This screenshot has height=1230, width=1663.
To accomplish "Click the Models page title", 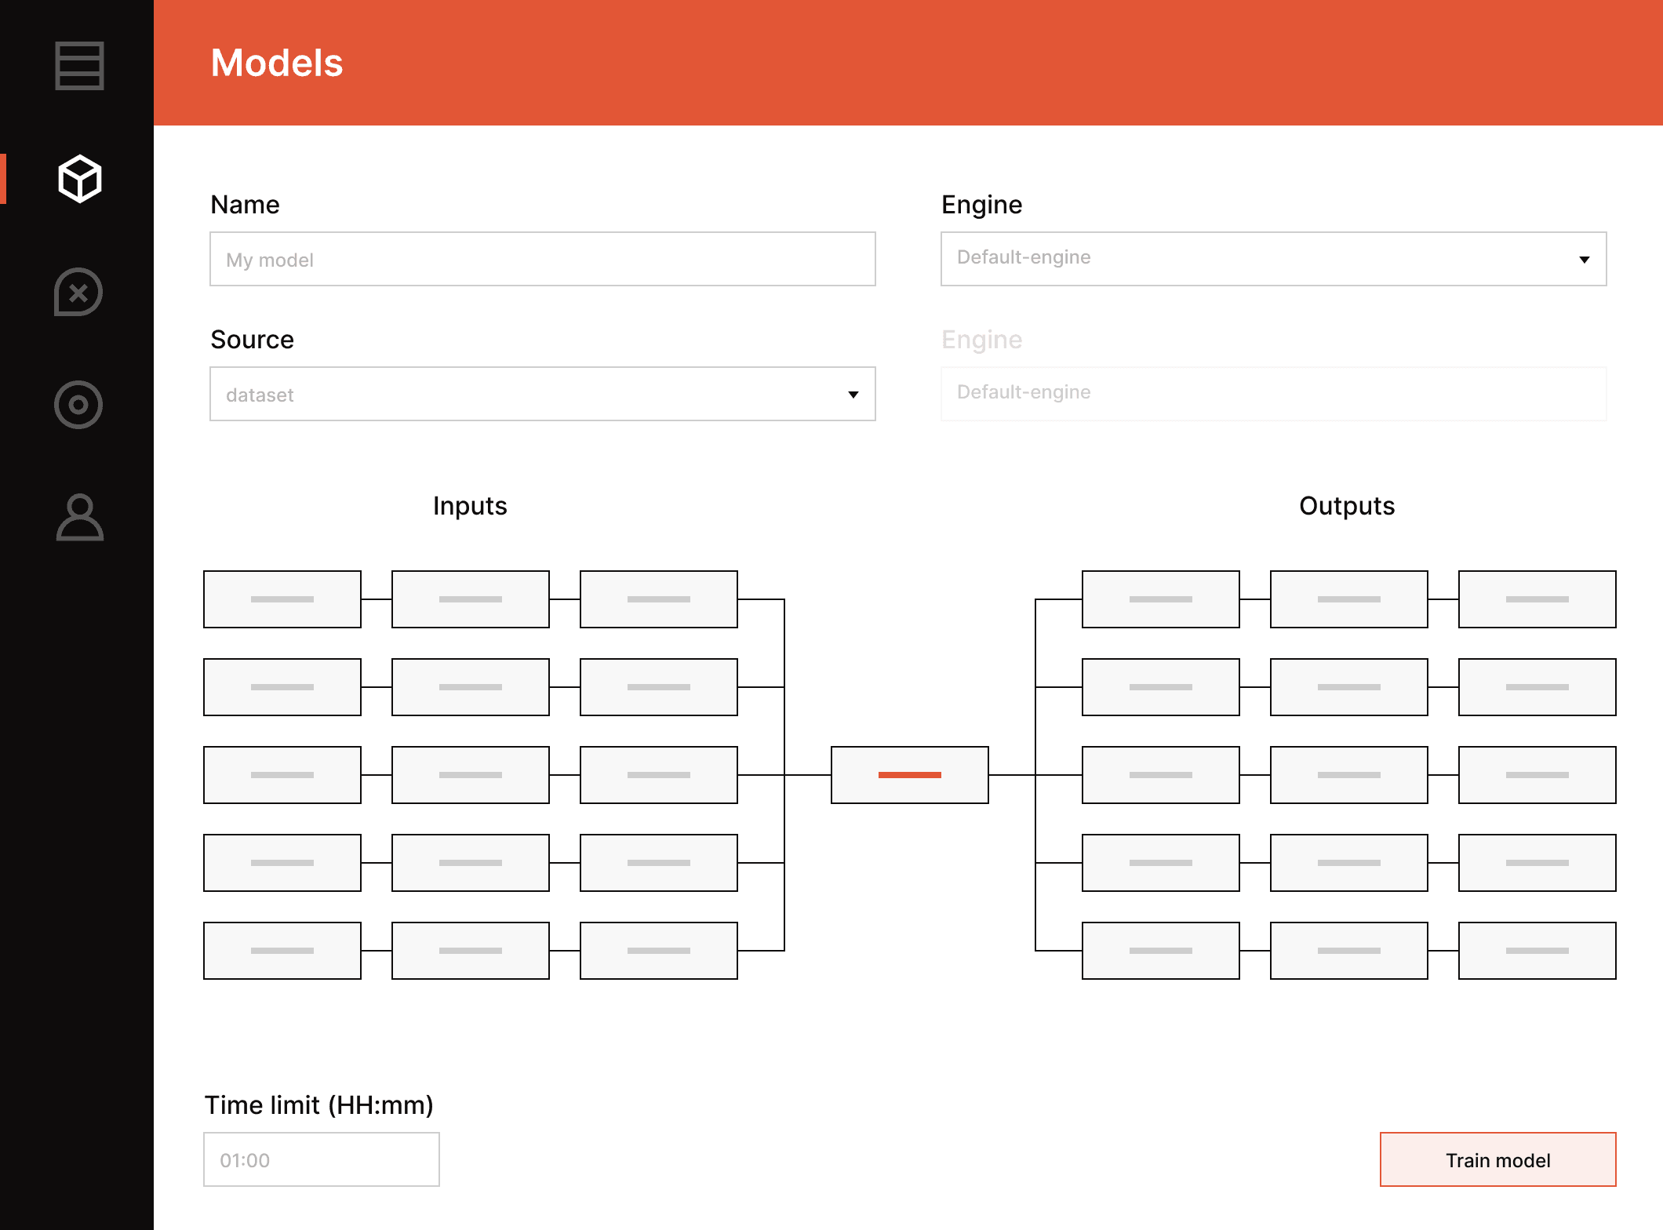I will [276, 63].
